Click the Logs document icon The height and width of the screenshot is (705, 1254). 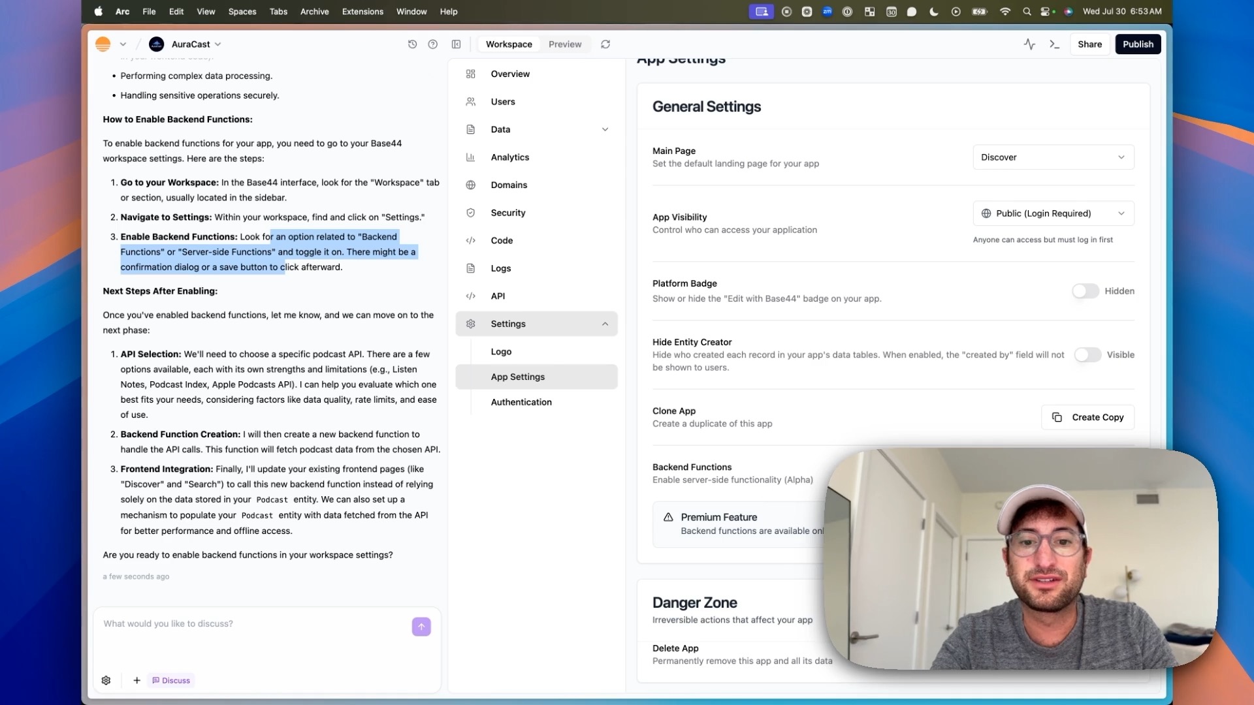pyautogui.click(x=470, y=268)
